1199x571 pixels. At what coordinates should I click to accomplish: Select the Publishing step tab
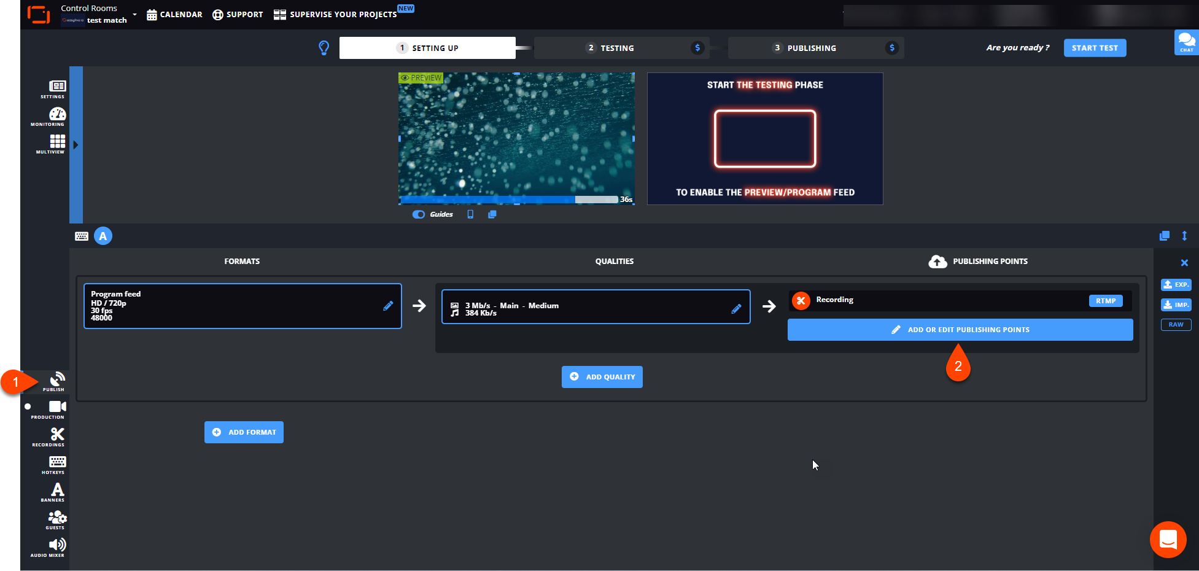[x=816, y=48]
